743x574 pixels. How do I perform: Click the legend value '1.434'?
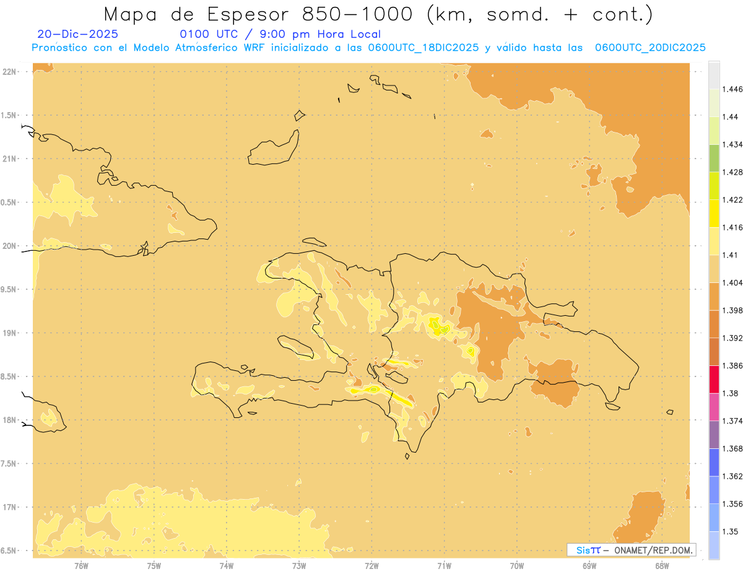pos(732,144)
